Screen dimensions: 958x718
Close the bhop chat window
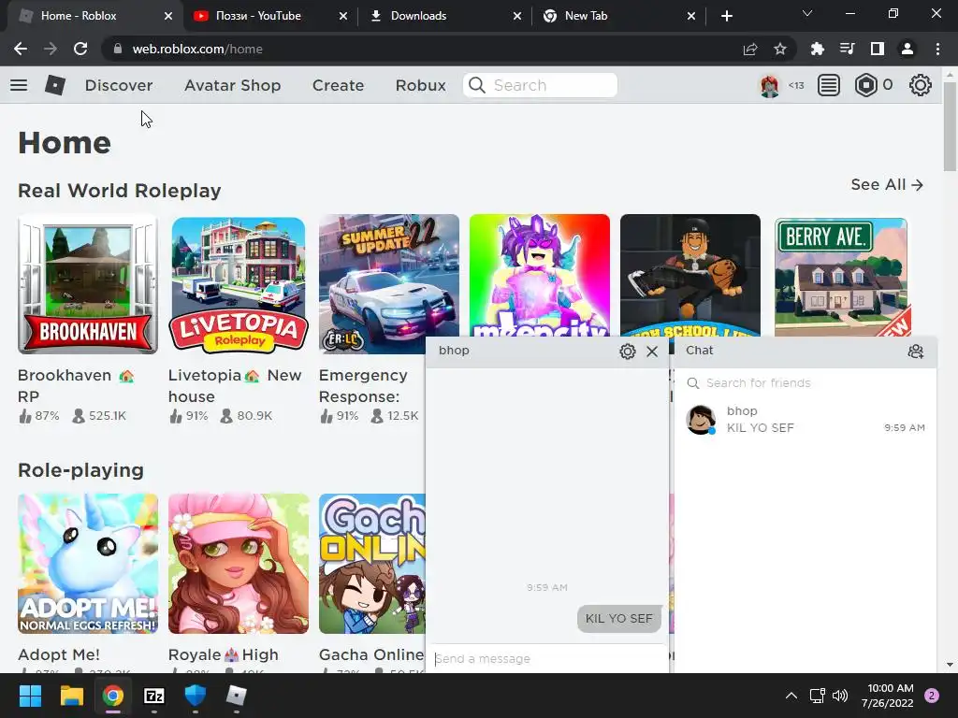pos(652,352)
